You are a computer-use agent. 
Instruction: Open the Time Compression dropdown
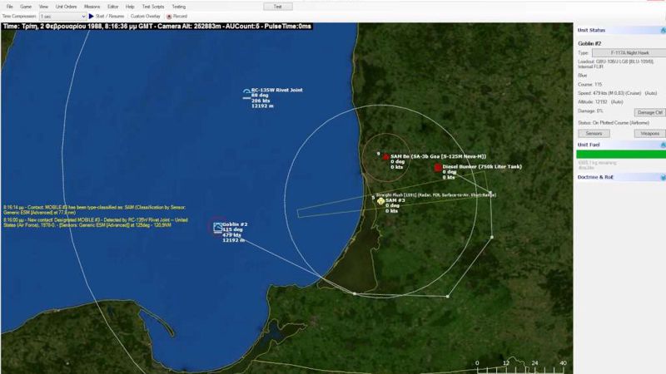tap(63, 17)
